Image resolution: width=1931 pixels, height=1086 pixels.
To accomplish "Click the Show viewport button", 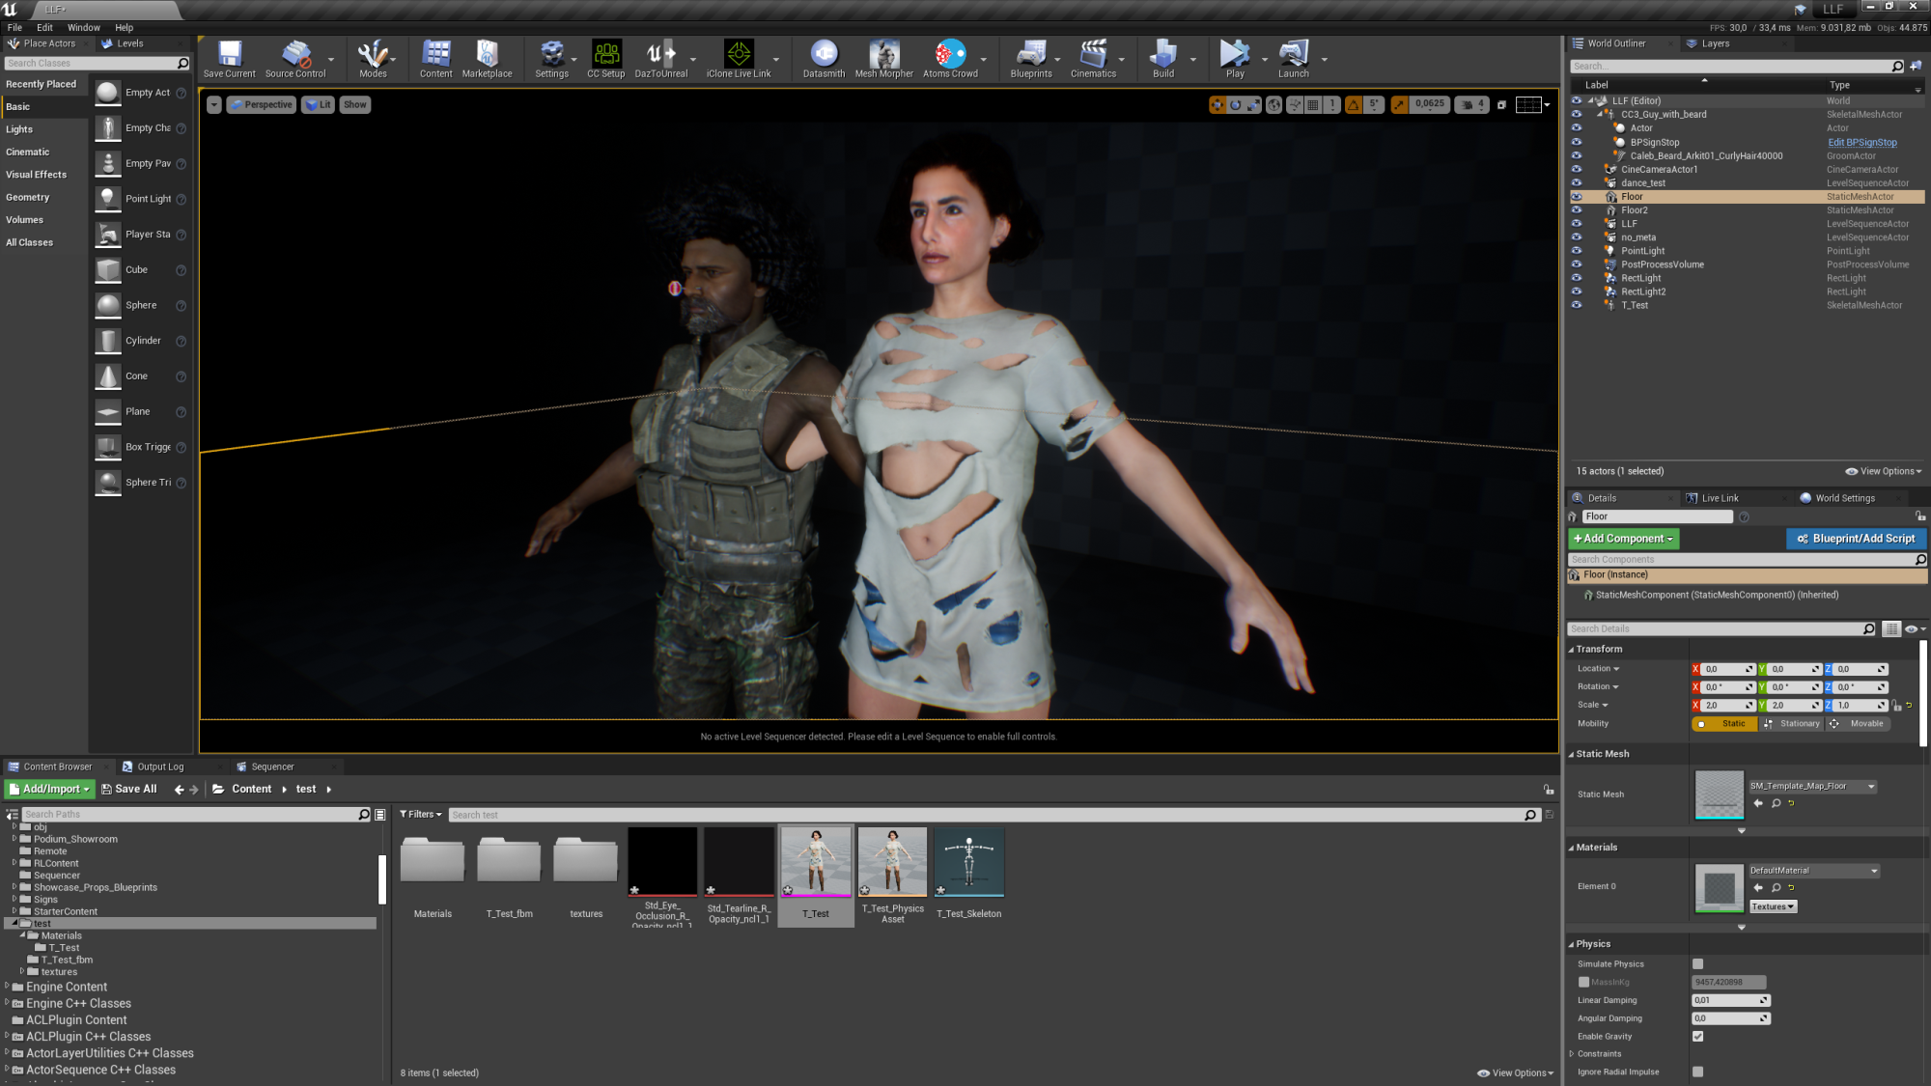I will click(x=355, y=105).
